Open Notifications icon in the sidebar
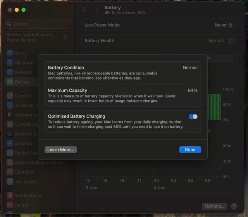The height and width of the screenshot is (217, 248). coord(10,196)
